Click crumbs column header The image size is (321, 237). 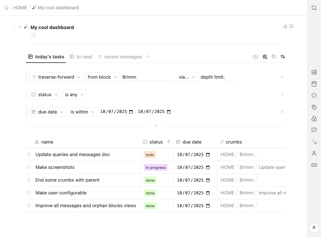tap(231, 142)
